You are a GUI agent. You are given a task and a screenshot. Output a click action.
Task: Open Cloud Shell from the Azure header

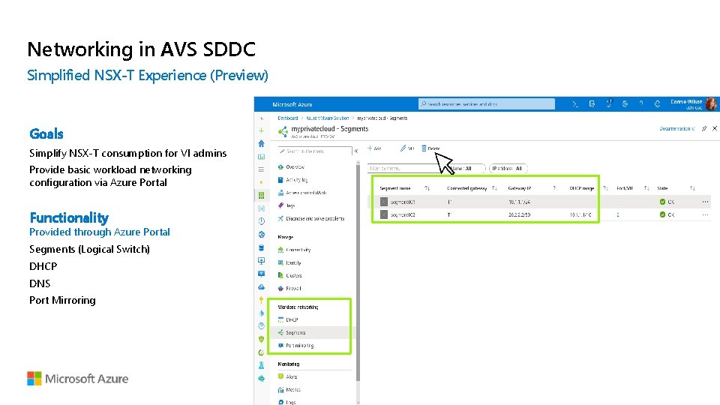click(575, 104)
